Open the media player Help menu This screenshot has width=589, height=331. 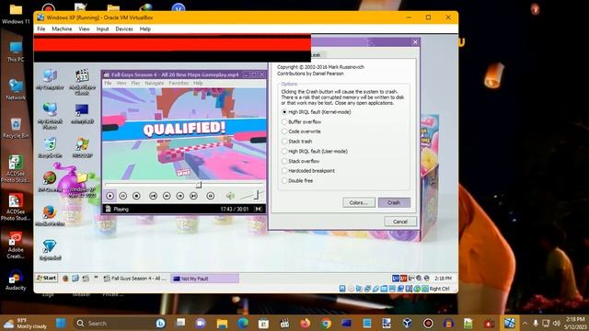(198, 83)
